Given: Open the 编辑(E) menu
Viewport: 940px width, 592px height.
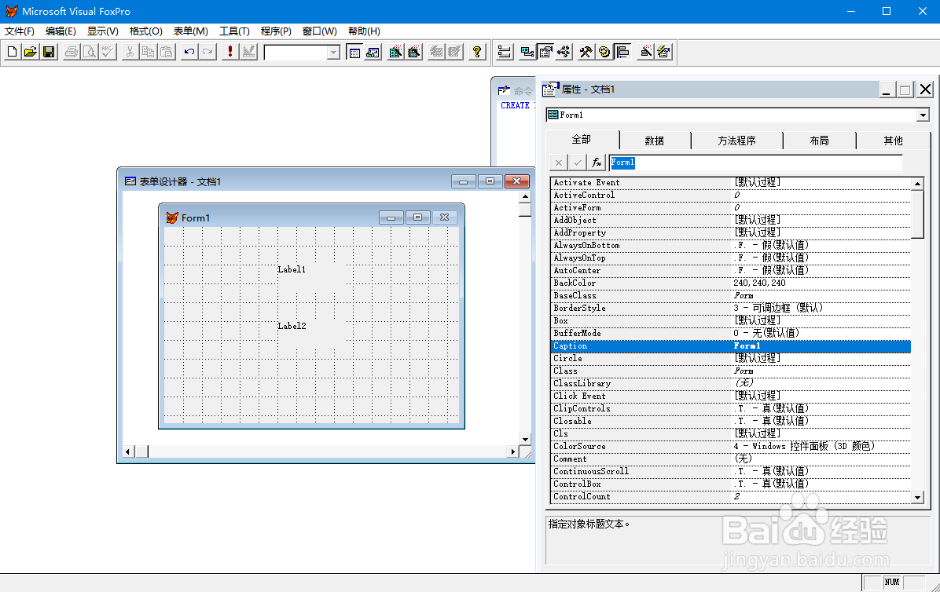Looking at the screenshot, I should pyautogui.click(x=61, y=31).
